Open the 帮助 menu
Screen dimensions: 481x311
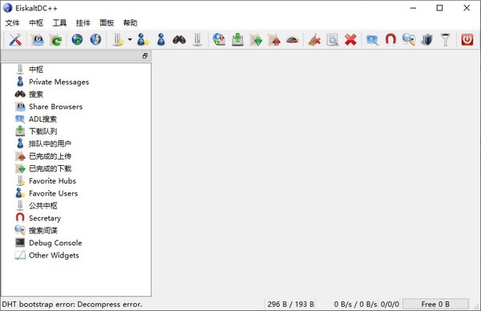[x=130, y=22]
